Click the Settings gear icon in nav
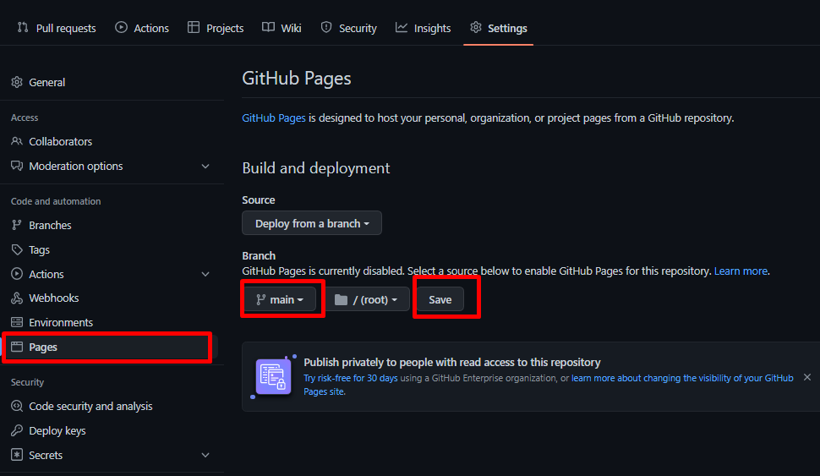The width and height of the screenshot is (820, 476). click(475, 27)
